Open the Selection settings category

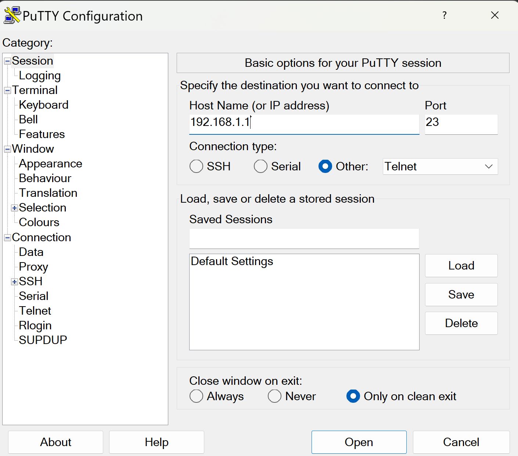[43, 207]
